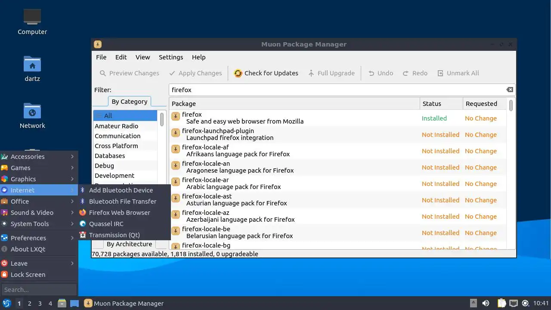Open the View menu
The height and width of the screenshot is (310, 551).
pos(142,57)
